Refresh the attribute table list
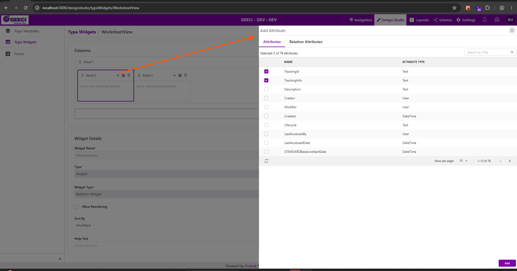Screen dimensions: 517x271 [x=266, y=161]
